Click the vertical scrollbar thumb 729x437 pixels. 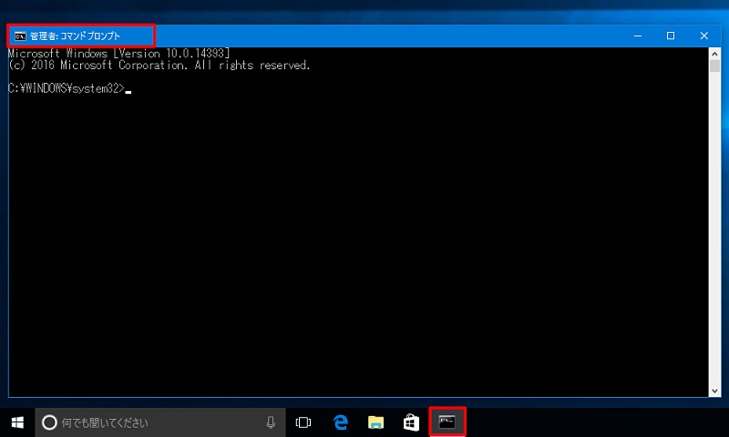click(x=714, y=66)
